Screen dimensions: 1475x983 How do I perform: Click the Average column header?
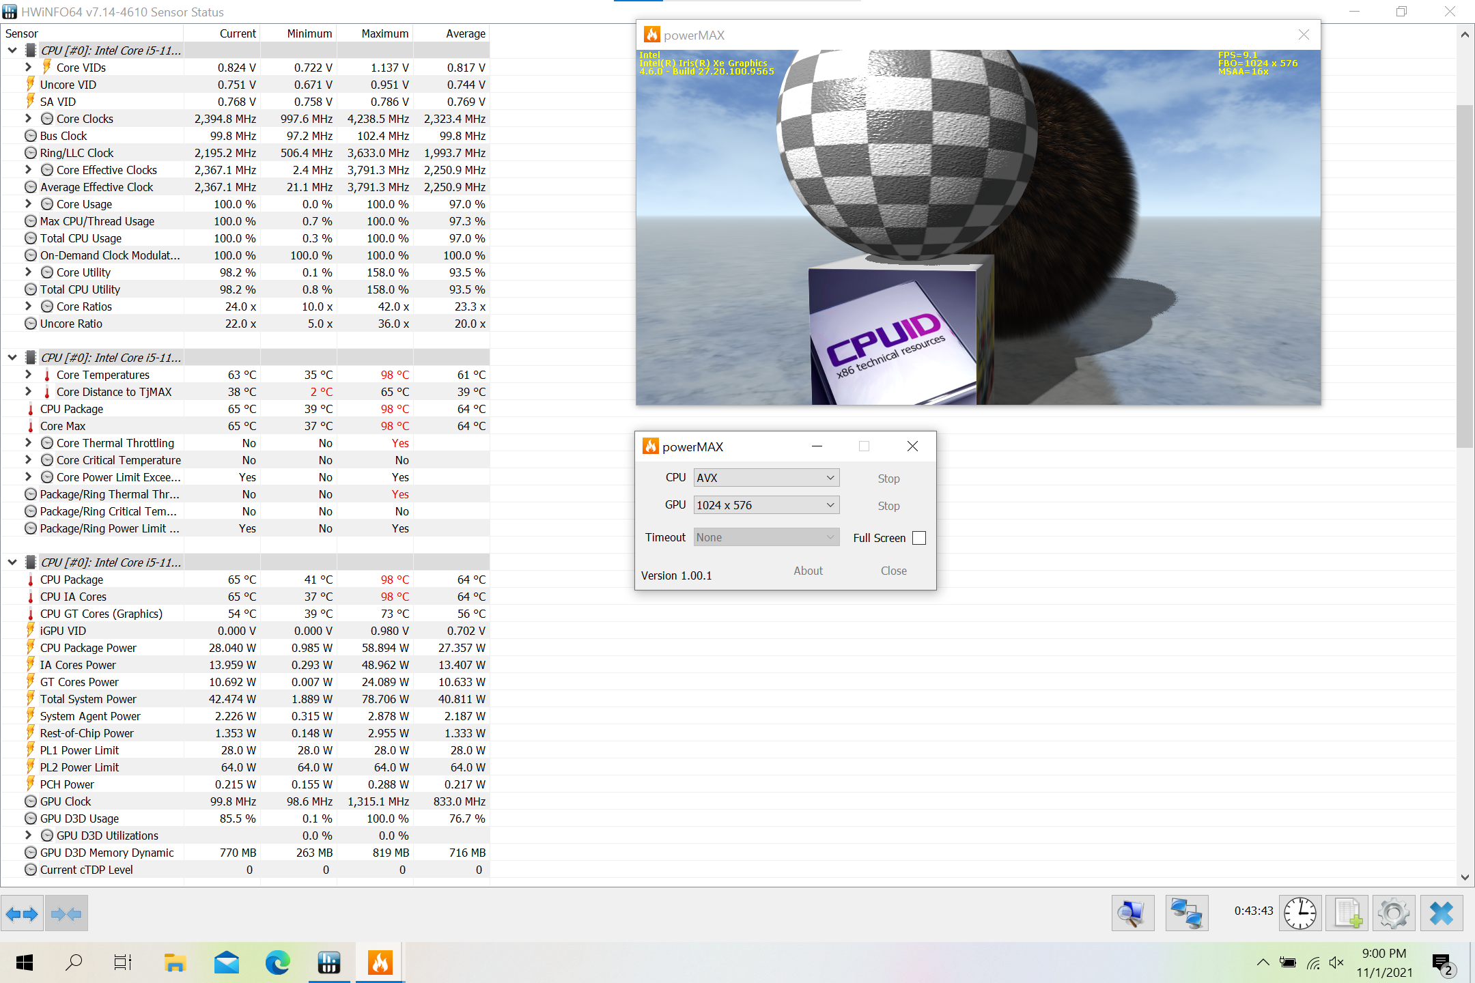pyautogui.click(x=465, y=33)
